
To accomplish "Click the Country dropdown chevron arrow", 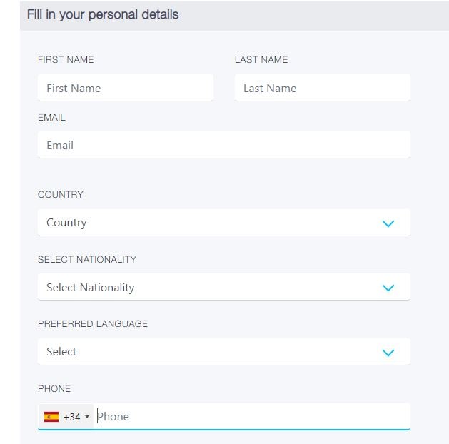I will pos(388,223).
